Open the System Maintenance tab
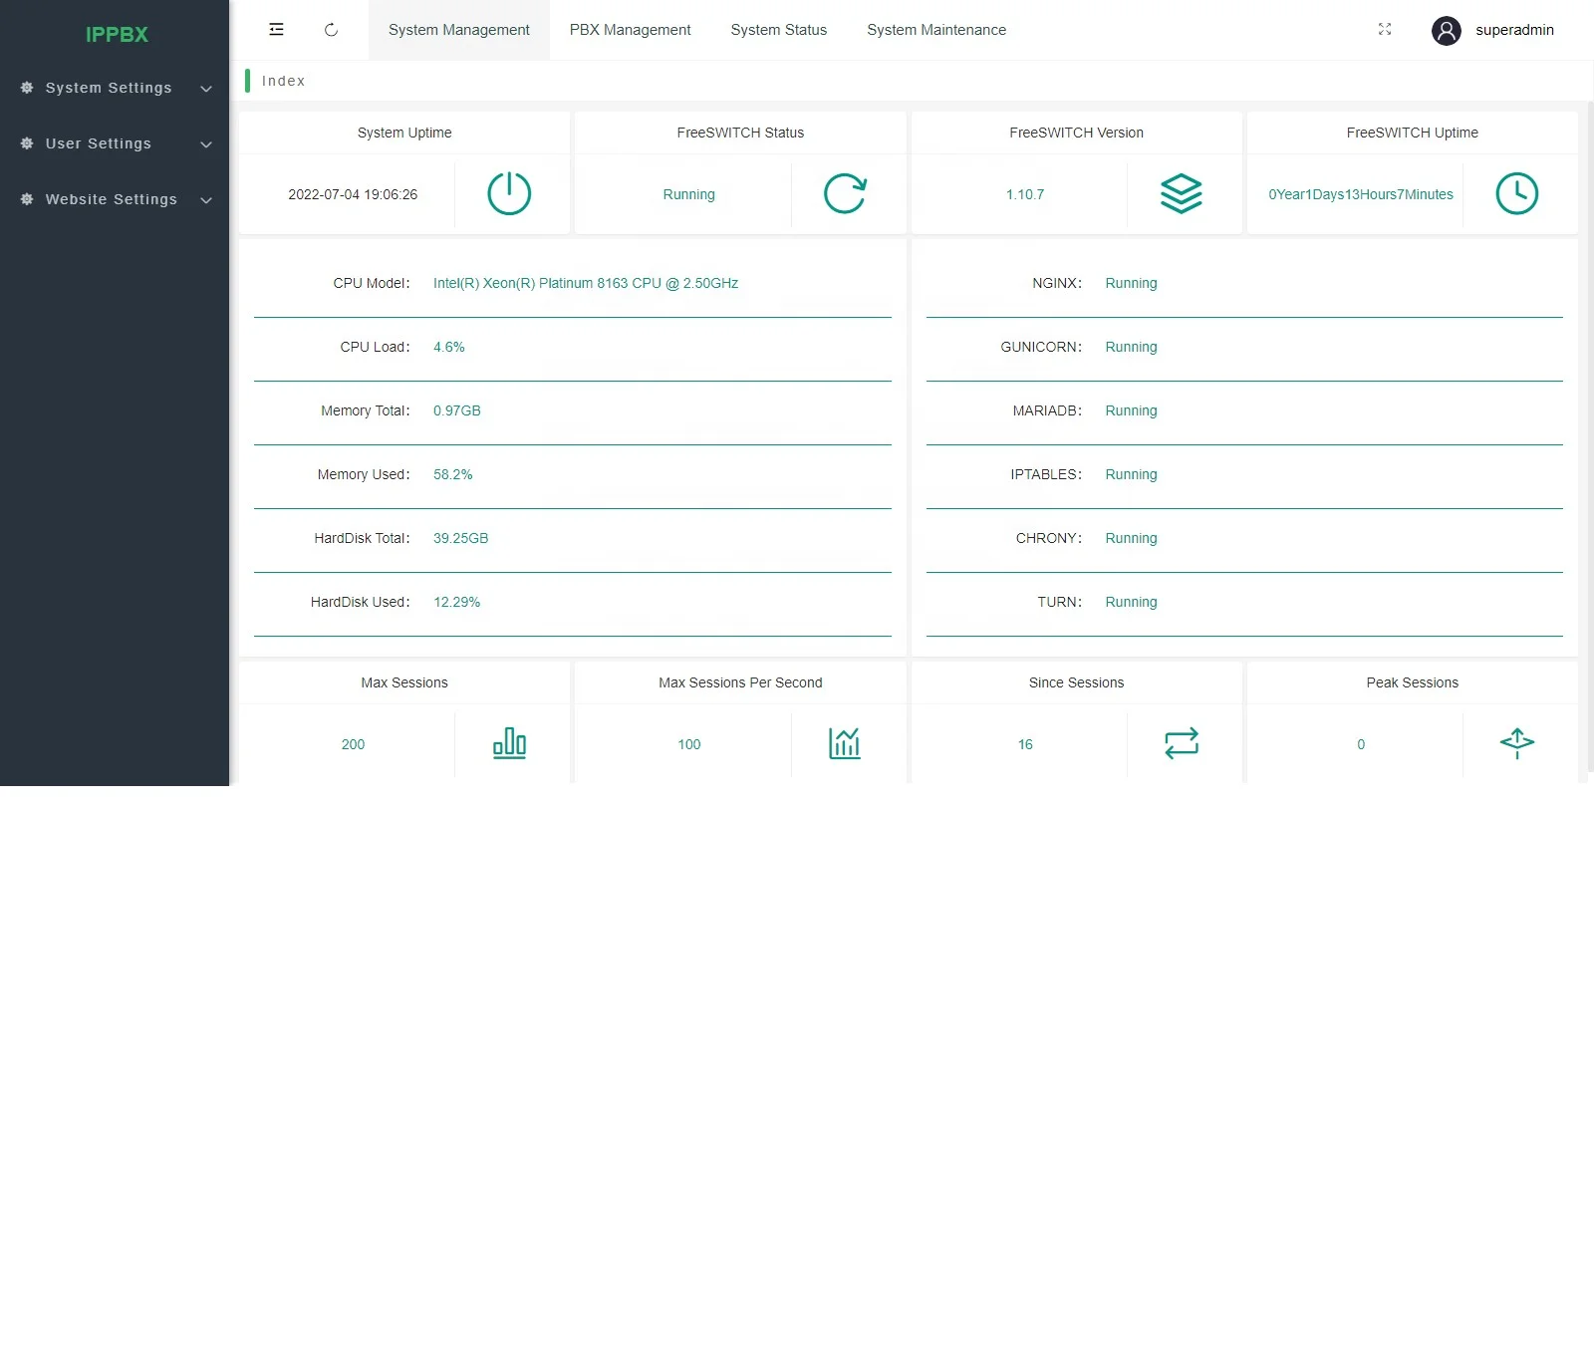 (x=936, y=30)
